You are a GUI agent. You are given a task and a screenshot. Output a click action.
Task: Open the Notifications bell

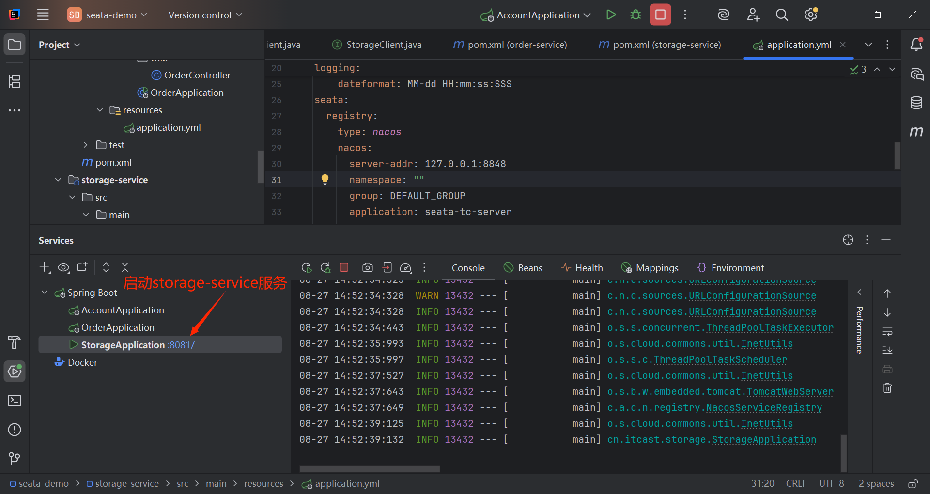pos(916,45)
